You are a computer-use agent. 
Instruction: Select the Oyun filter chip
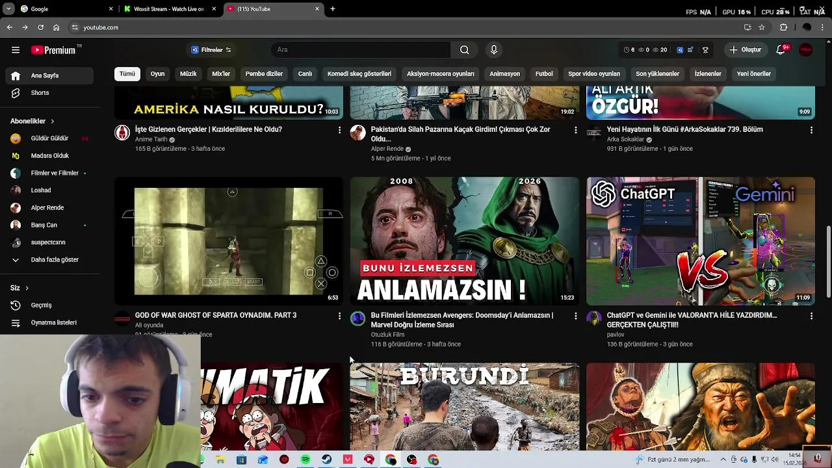pyautogui.click(x=158, y=74)
